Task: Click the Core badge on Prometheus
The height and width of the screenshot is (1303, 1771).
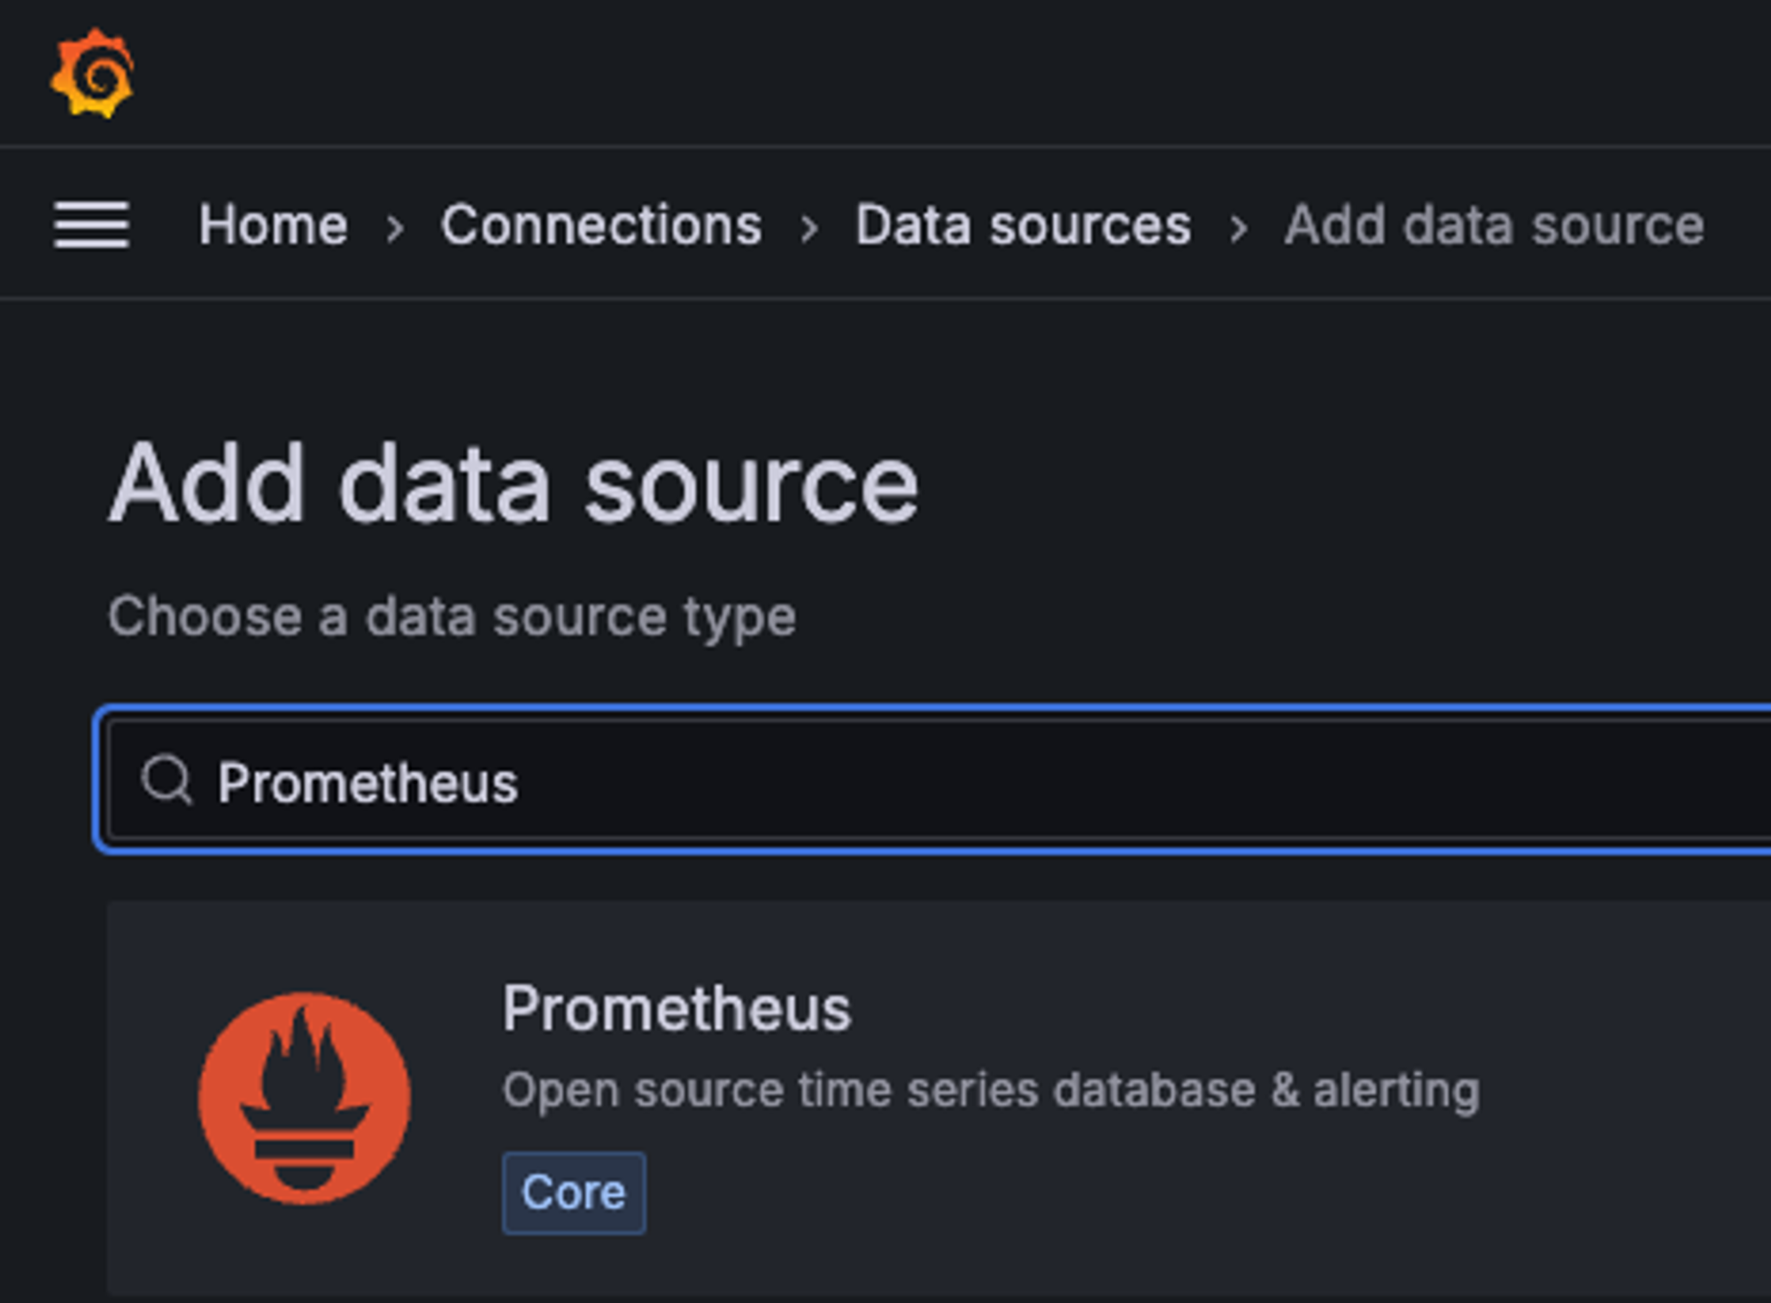Action: (x=574, y=1192)
